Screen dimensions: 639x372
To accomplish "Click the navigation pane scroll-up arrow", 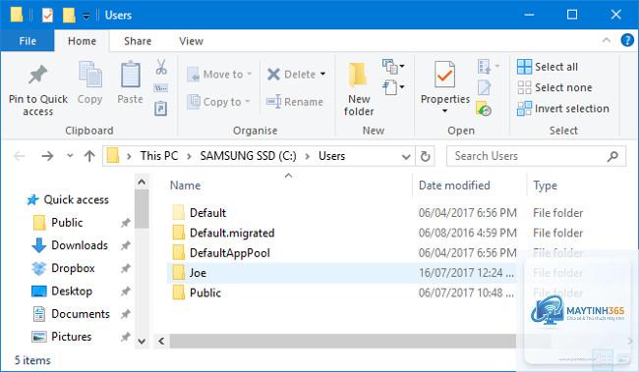I will [142, 182].
